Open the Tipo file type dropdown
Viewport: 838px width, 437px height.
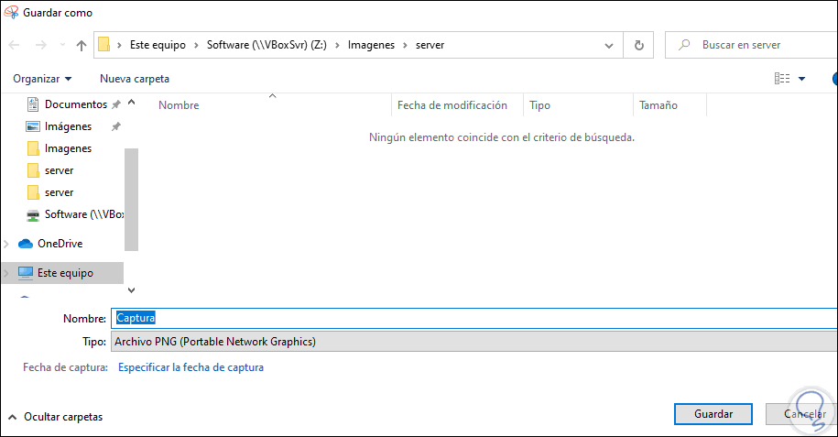[474, 341]
